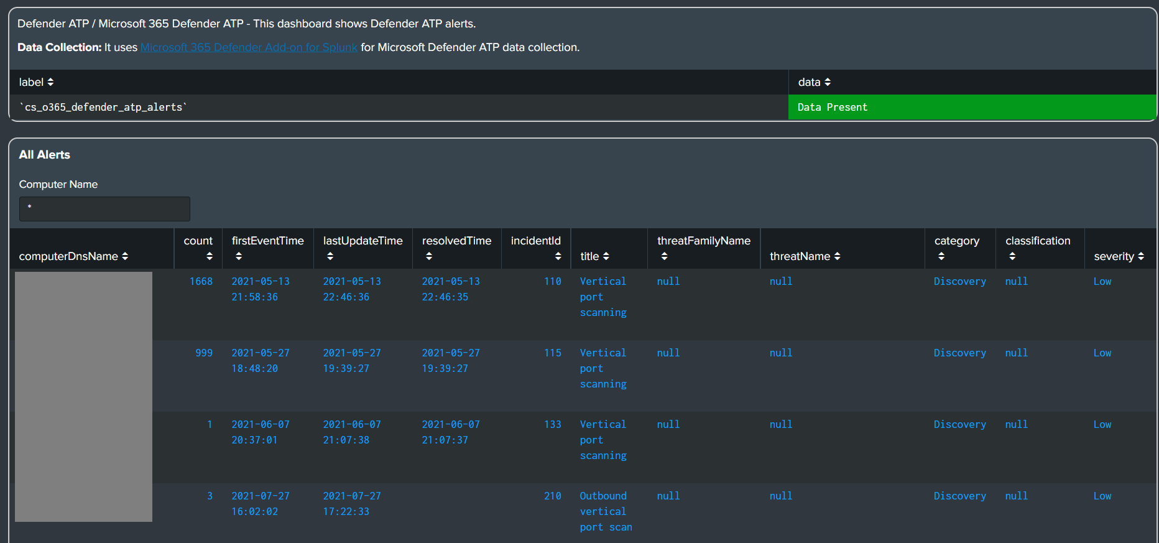
Task: Select classification null in incident 133 row
Action: 1017,424
